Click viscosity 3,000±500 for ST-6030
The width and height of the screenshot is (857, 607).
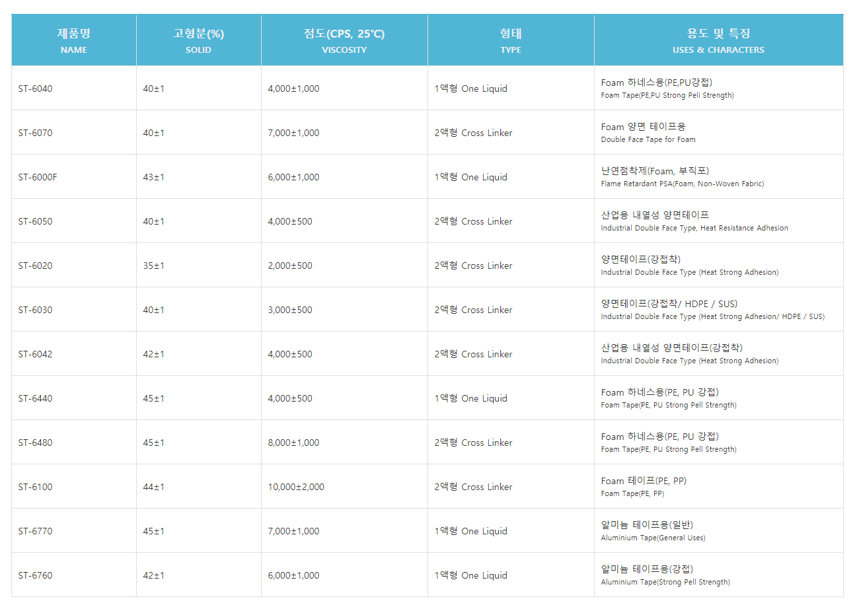point(290,310)
